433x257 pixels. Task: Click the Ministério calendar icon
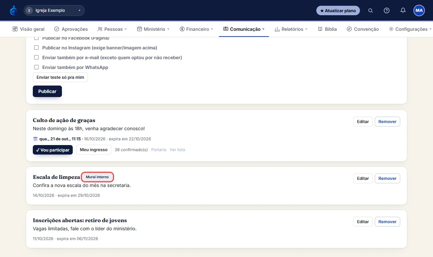pos(139,29)
